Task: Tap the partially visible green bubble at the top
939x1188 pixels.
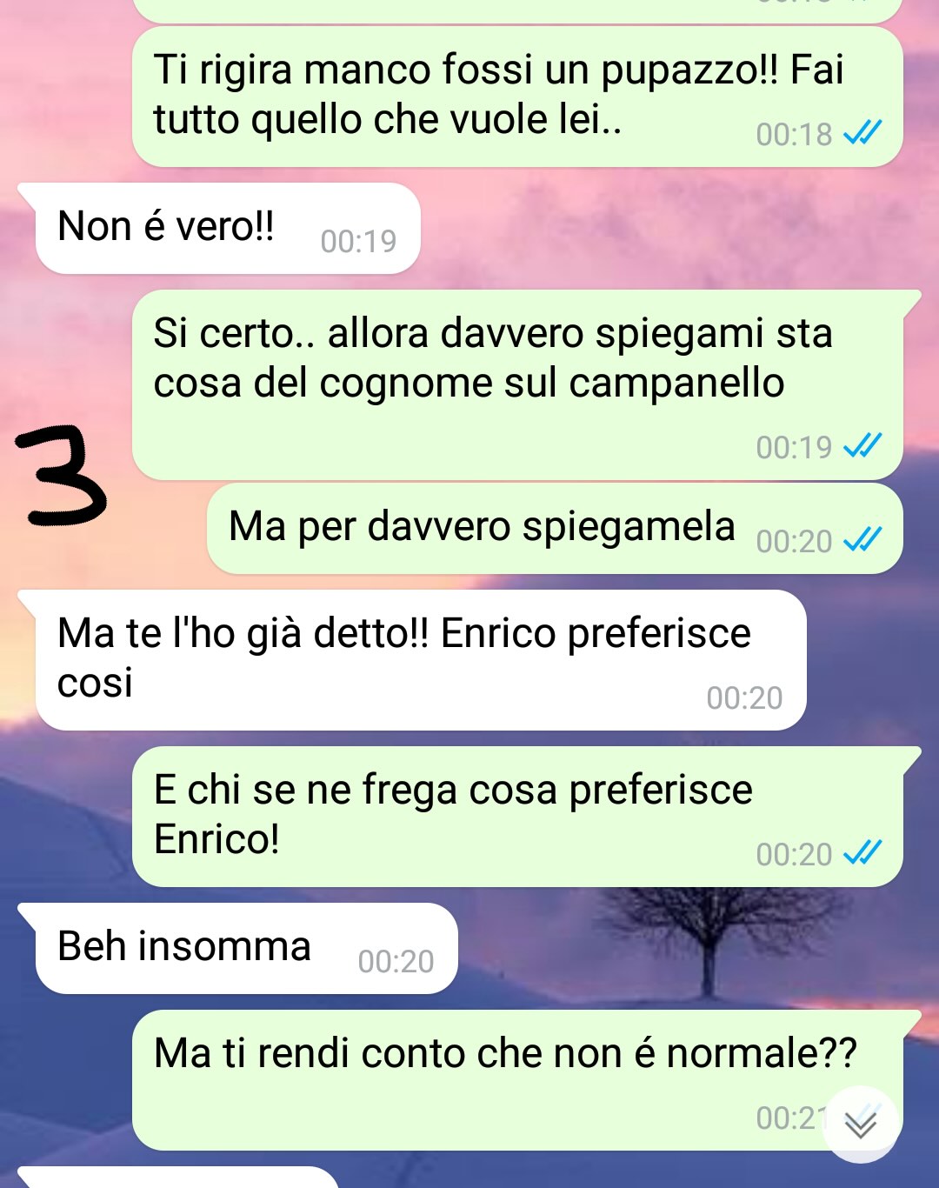Action: (x=517, y=10)
